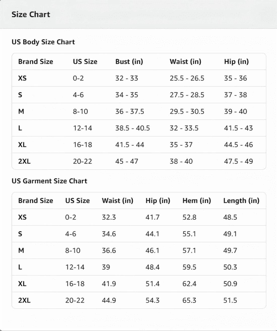Click the Hem (in) column header
277x331 pixels.
(x=197, y=201)
